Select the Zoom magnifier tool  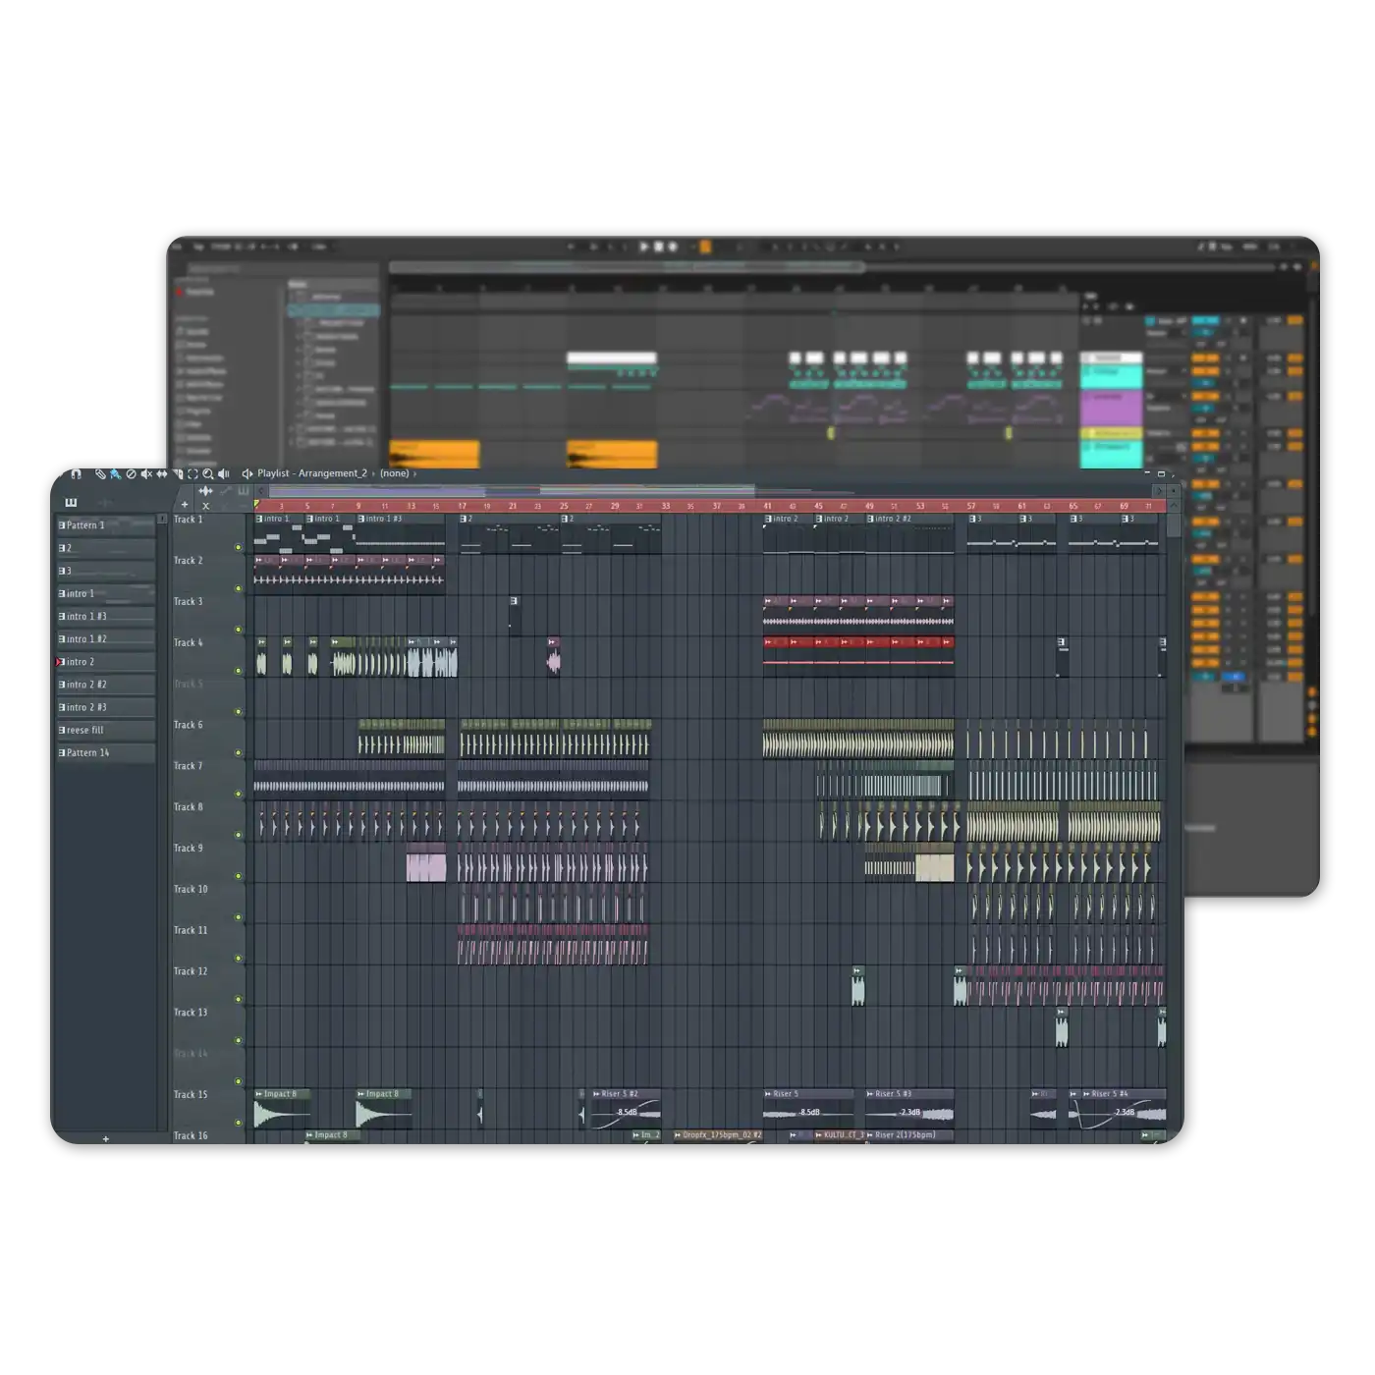click(208, 474)
